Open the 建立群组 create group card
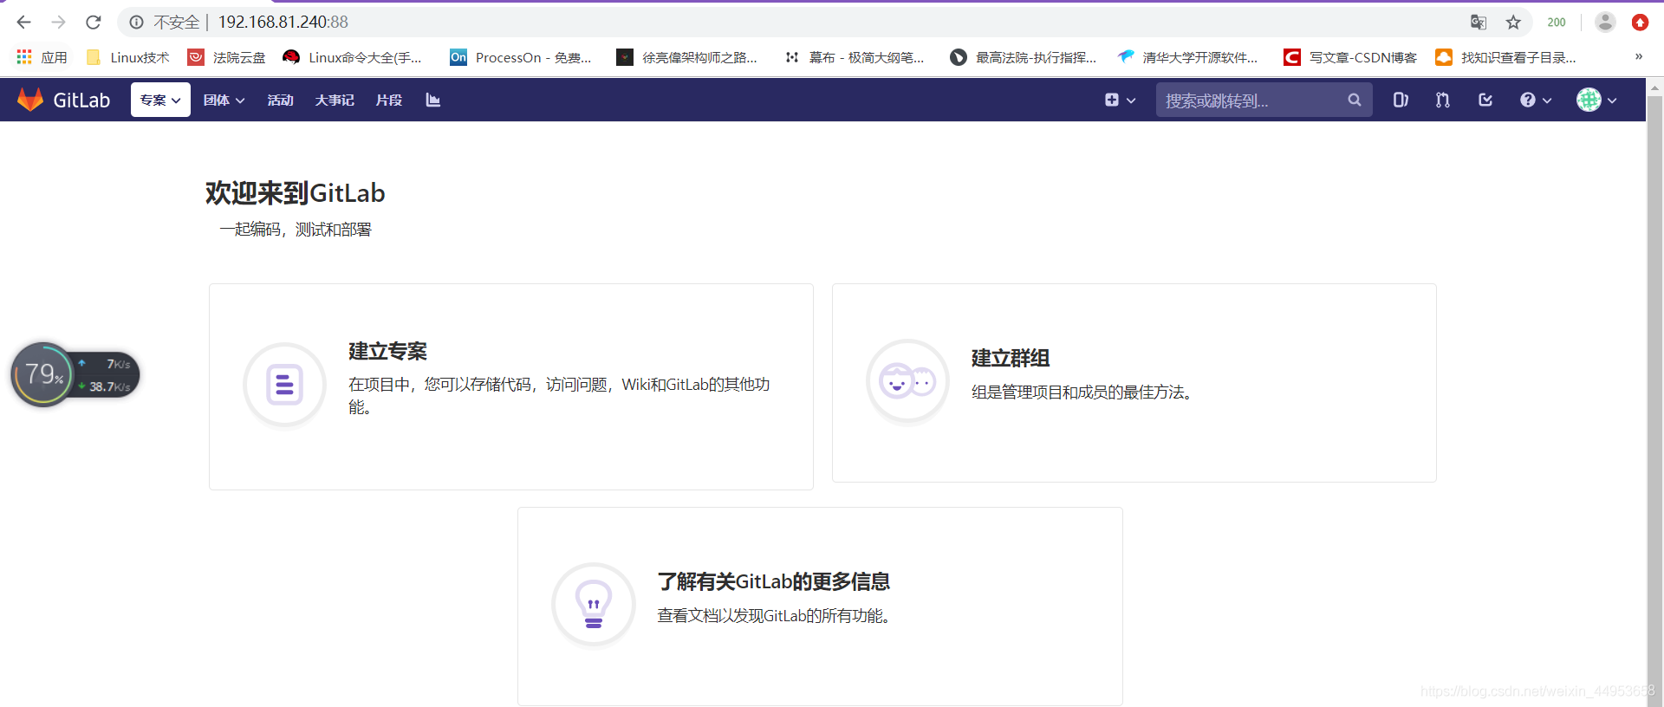This screenshot has width=1664, height=707. 1134,383
